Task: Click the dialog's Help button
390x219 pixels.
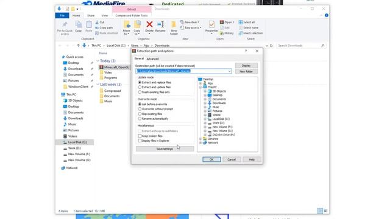Action: tap(252, 159)
